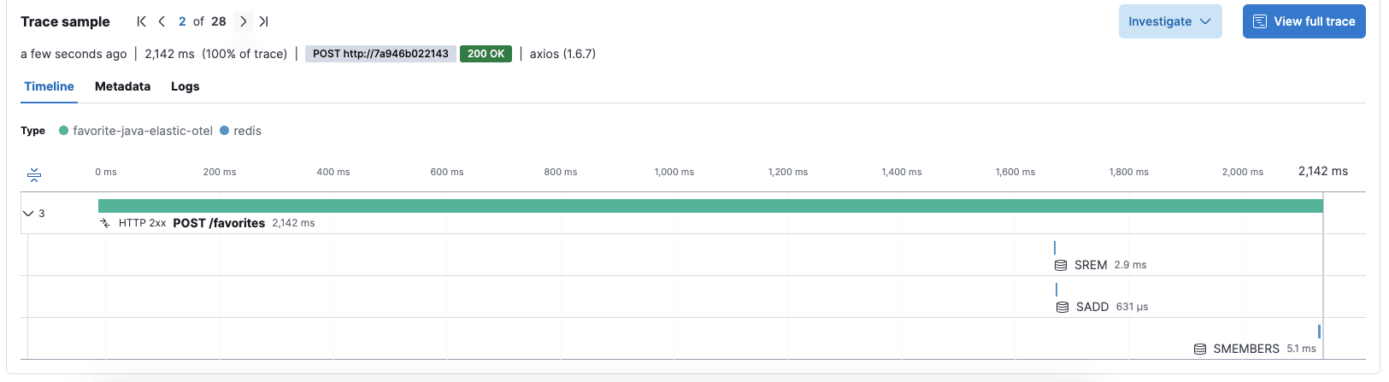Viewport: 1389px width, 382px height.
Task: Click the 200 OK status badge
Action: [486, 54]
